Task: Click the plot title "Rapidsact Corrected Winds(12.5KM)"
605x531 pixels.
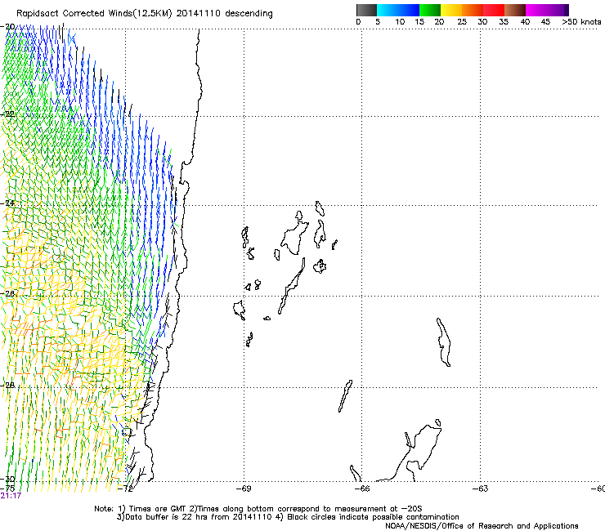Action: 94,14
